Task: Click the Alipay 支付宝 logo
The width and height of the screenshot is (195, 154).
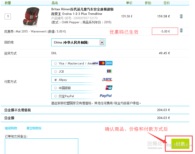Action: (107, 80)
